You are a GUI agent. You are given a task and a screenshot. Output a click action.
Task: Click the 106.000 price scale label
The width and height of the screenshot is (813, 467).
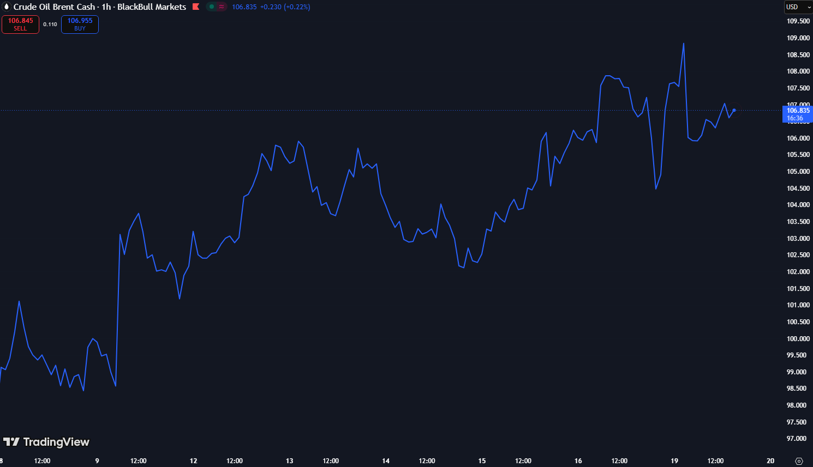pyautogui.click(x=798, y=138)
